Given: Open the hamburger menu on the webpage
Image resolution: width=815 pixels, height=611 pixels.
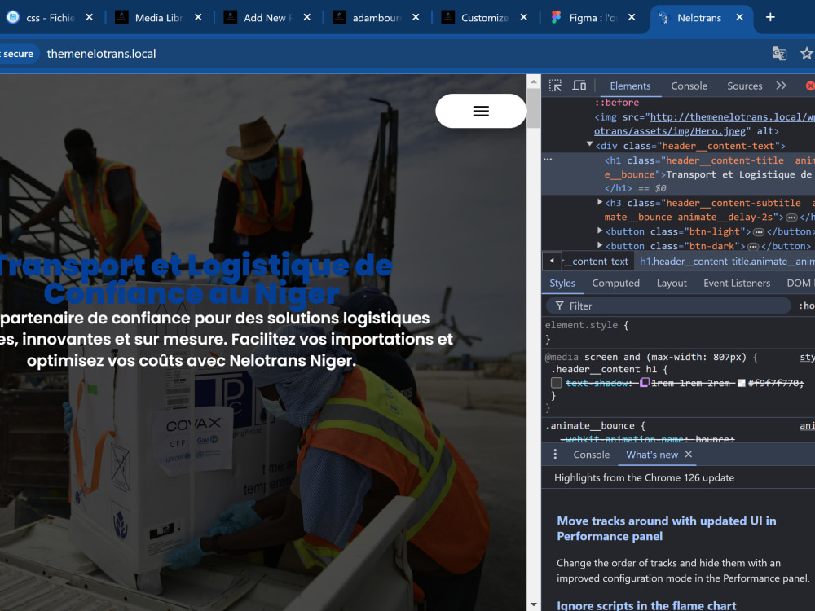Looking at the screenshot, I should pyautogui.click(x=481, y=111).
